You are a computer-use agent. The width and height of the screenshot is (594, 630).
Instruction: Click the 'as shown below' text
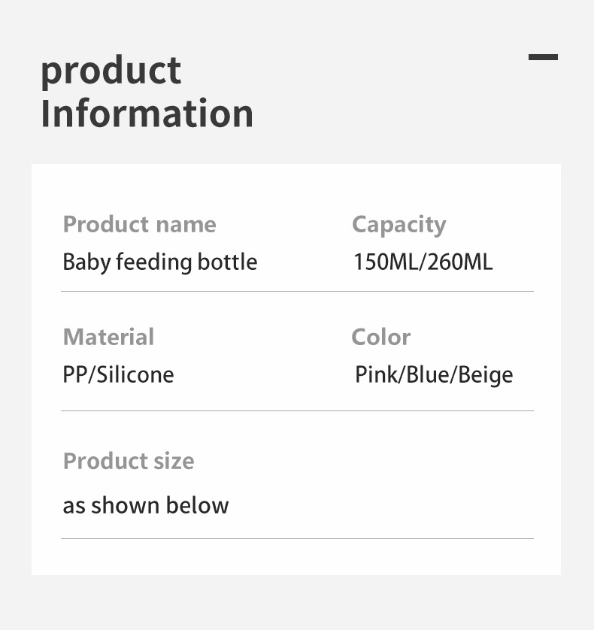145,505
